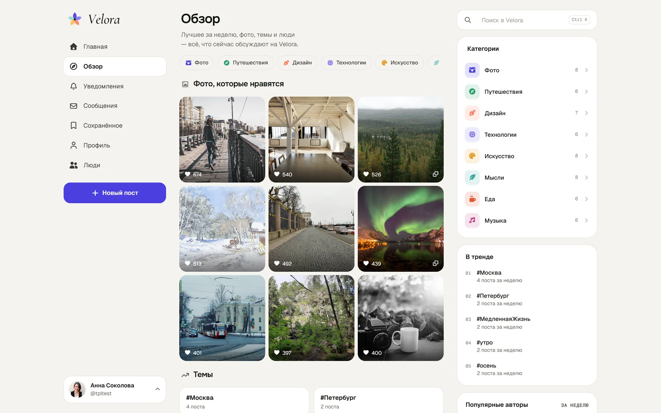Viewport: 661px width, 413px height.
Task: Click multi-image icon on aurora photo
Action: point(435,263)
